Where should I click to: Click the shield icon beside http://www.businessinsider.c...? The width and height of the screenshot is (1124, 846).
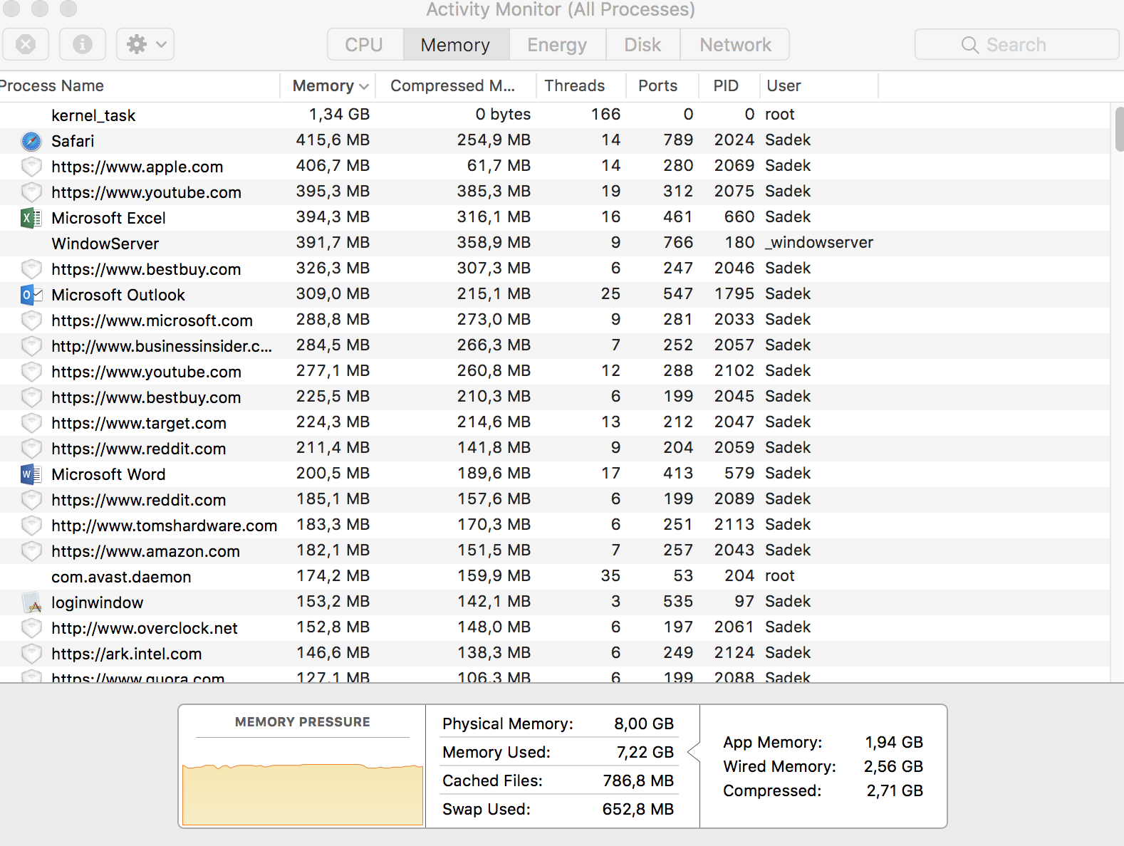(31, 346)
